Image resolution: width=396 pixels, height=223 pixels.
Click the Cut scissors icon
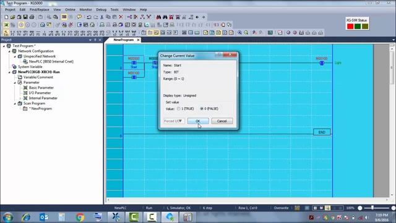pyautogui.click(x=101, y=17)
